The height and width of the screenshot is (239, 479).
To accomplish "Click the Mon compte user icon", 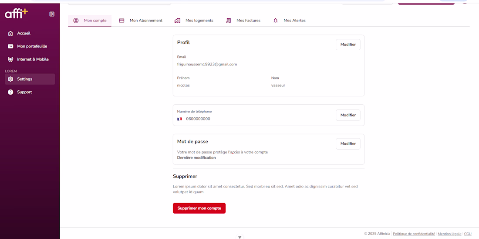I will (76, 20).
